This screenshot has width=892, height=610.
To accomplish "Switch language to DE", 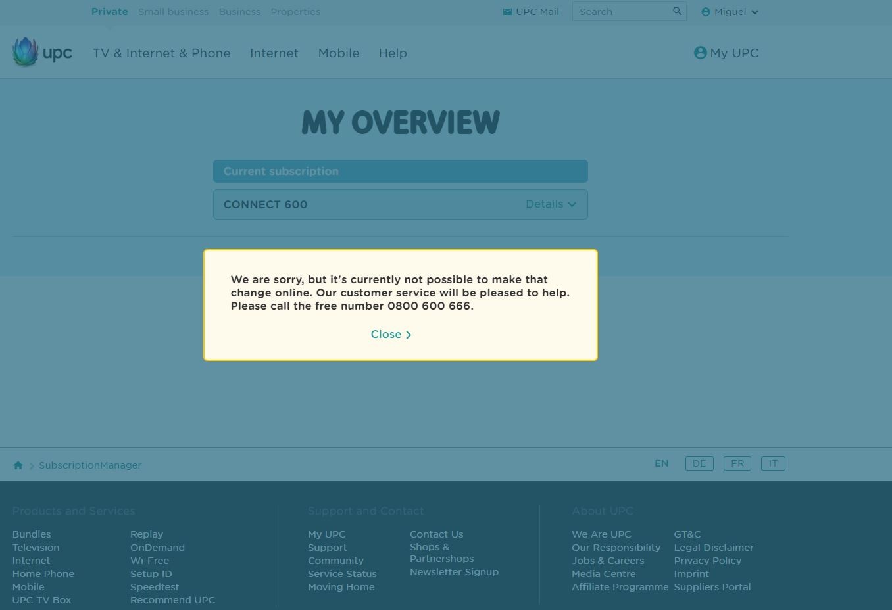I will tap(699, 463).
